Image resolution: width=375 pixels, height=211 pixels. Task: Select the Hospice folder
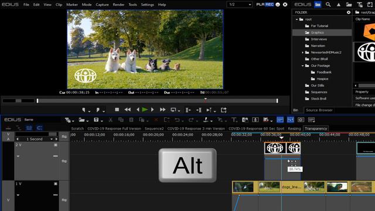(x=322, y=79)
